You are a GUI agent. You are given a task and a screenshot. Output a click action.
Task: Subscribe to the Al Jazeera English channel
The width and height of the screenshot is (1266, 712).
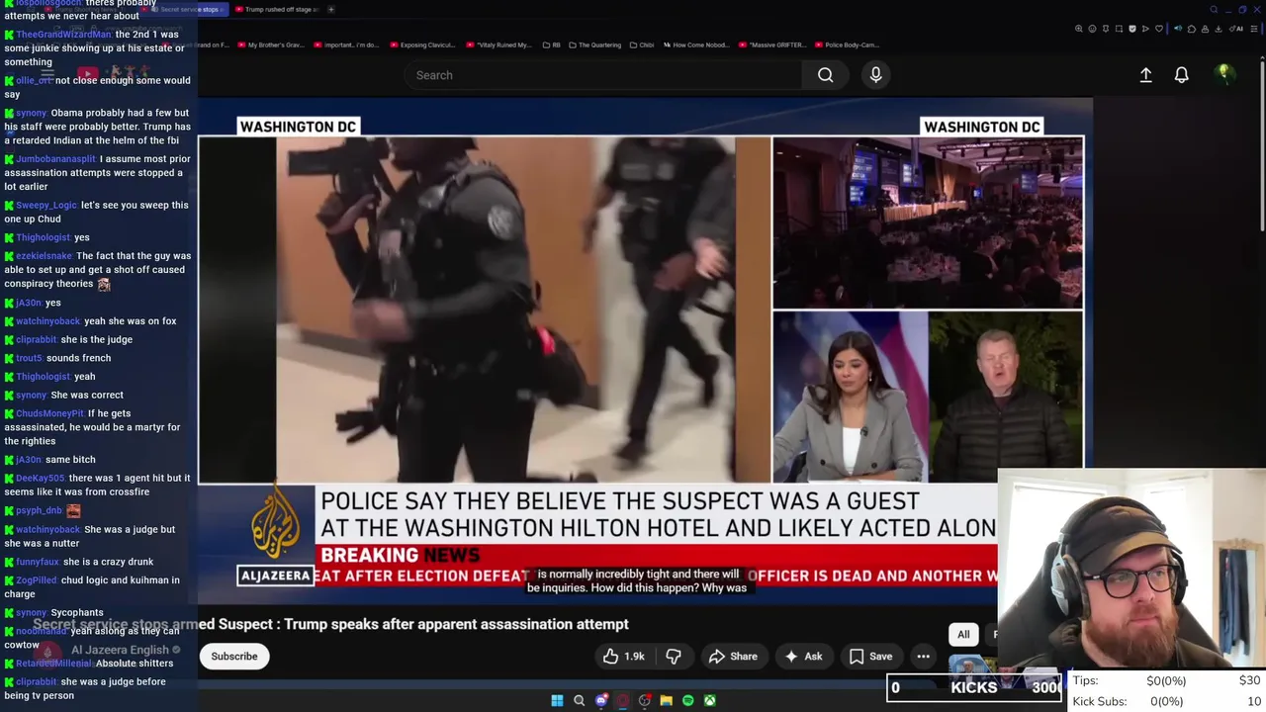point(234,657)
